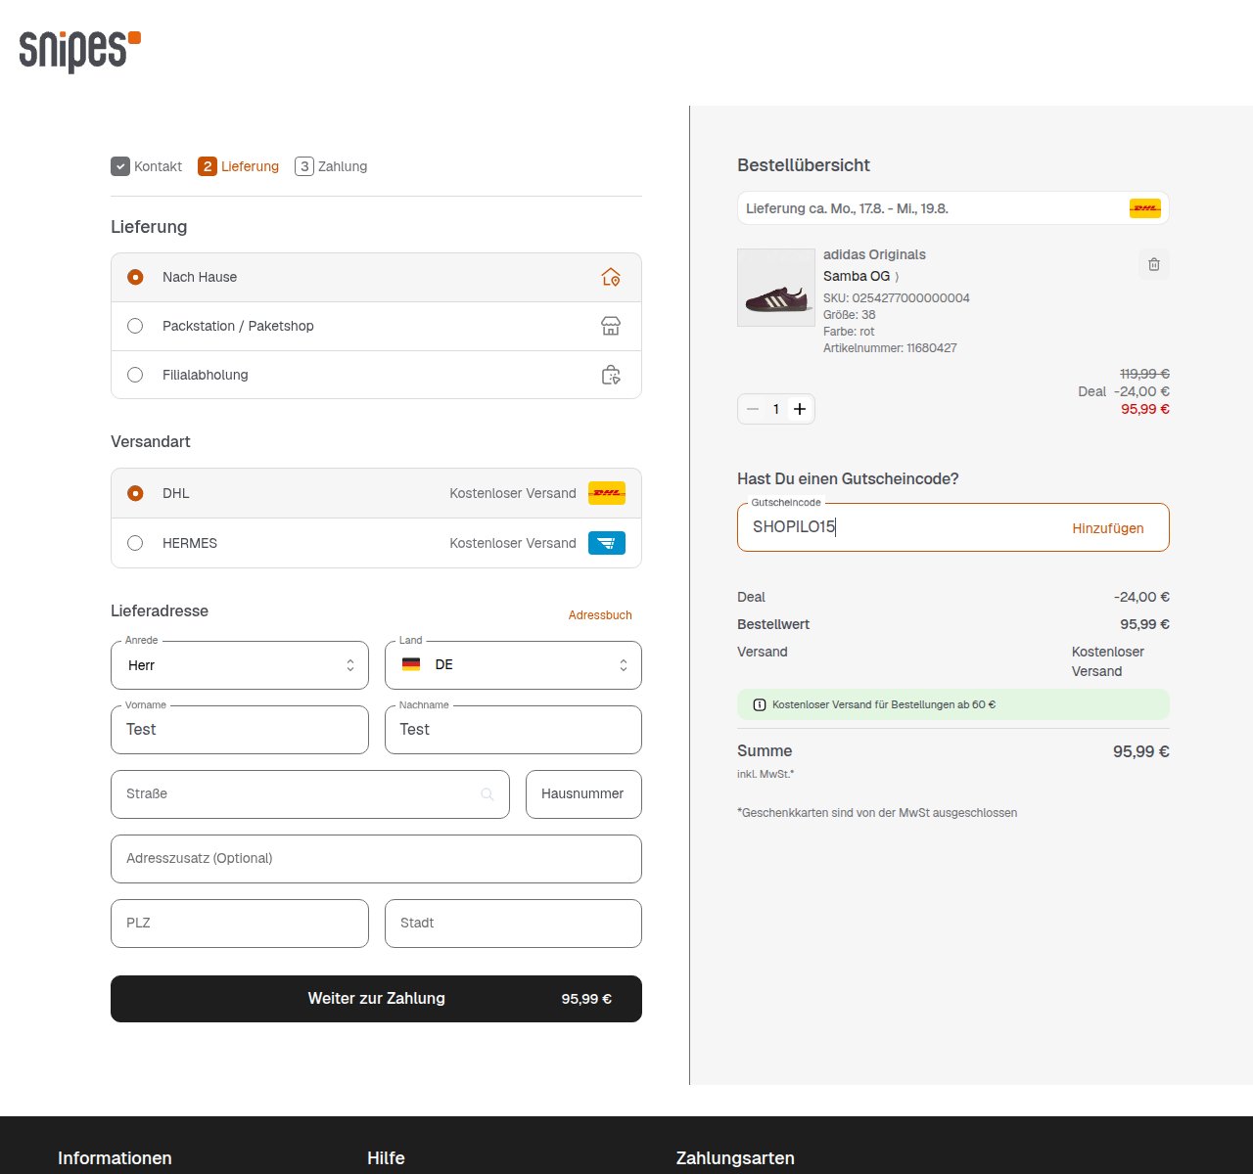Select Filialabholung radio button
The height and width of the screenshot is (1174, 1253).
click(135, 375)
